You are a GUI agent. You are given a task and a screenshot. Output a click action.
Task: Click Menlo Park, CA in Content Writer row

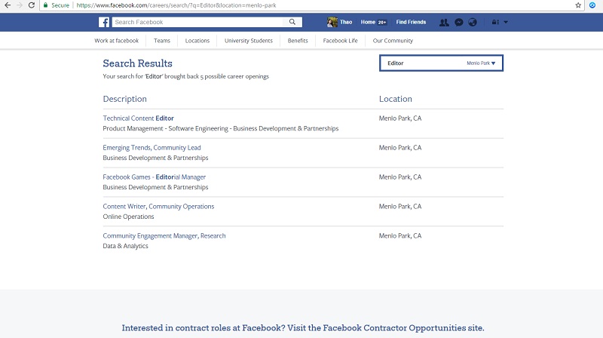tap(400, 206)
